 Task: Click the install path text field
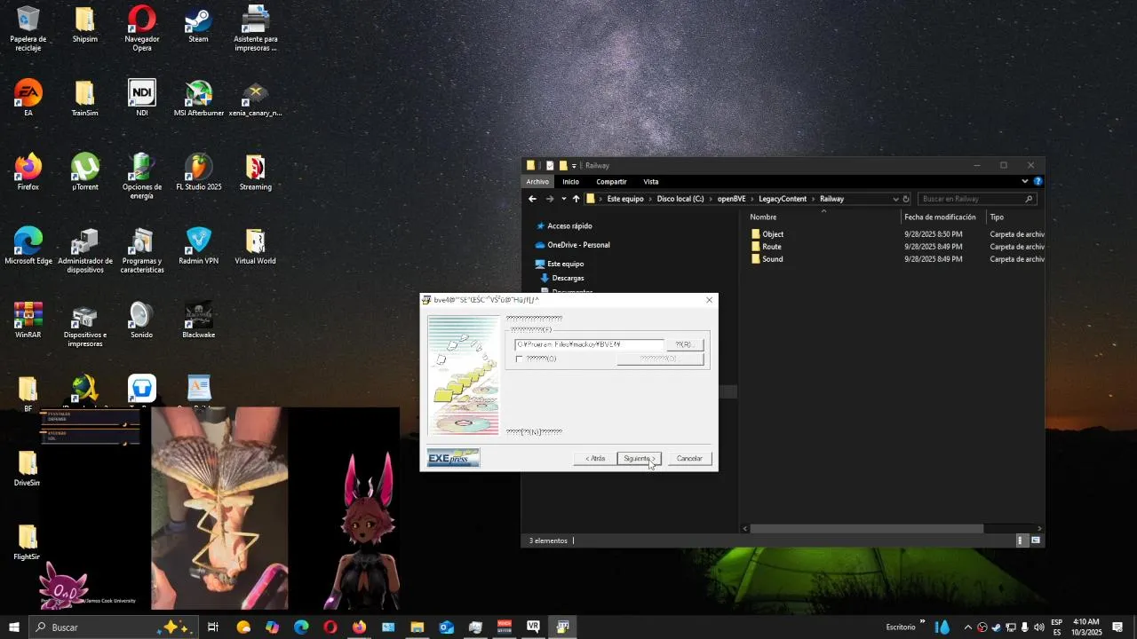589,344
